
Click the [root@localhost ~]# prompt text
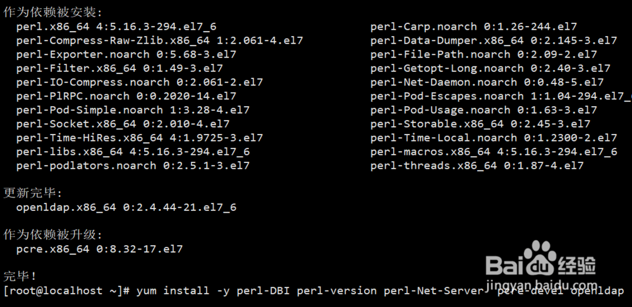pyautogui.click(x=66, y=291)
